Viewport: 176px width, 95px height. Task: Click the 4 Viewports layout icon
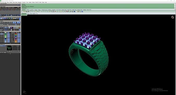click(53, 11)
